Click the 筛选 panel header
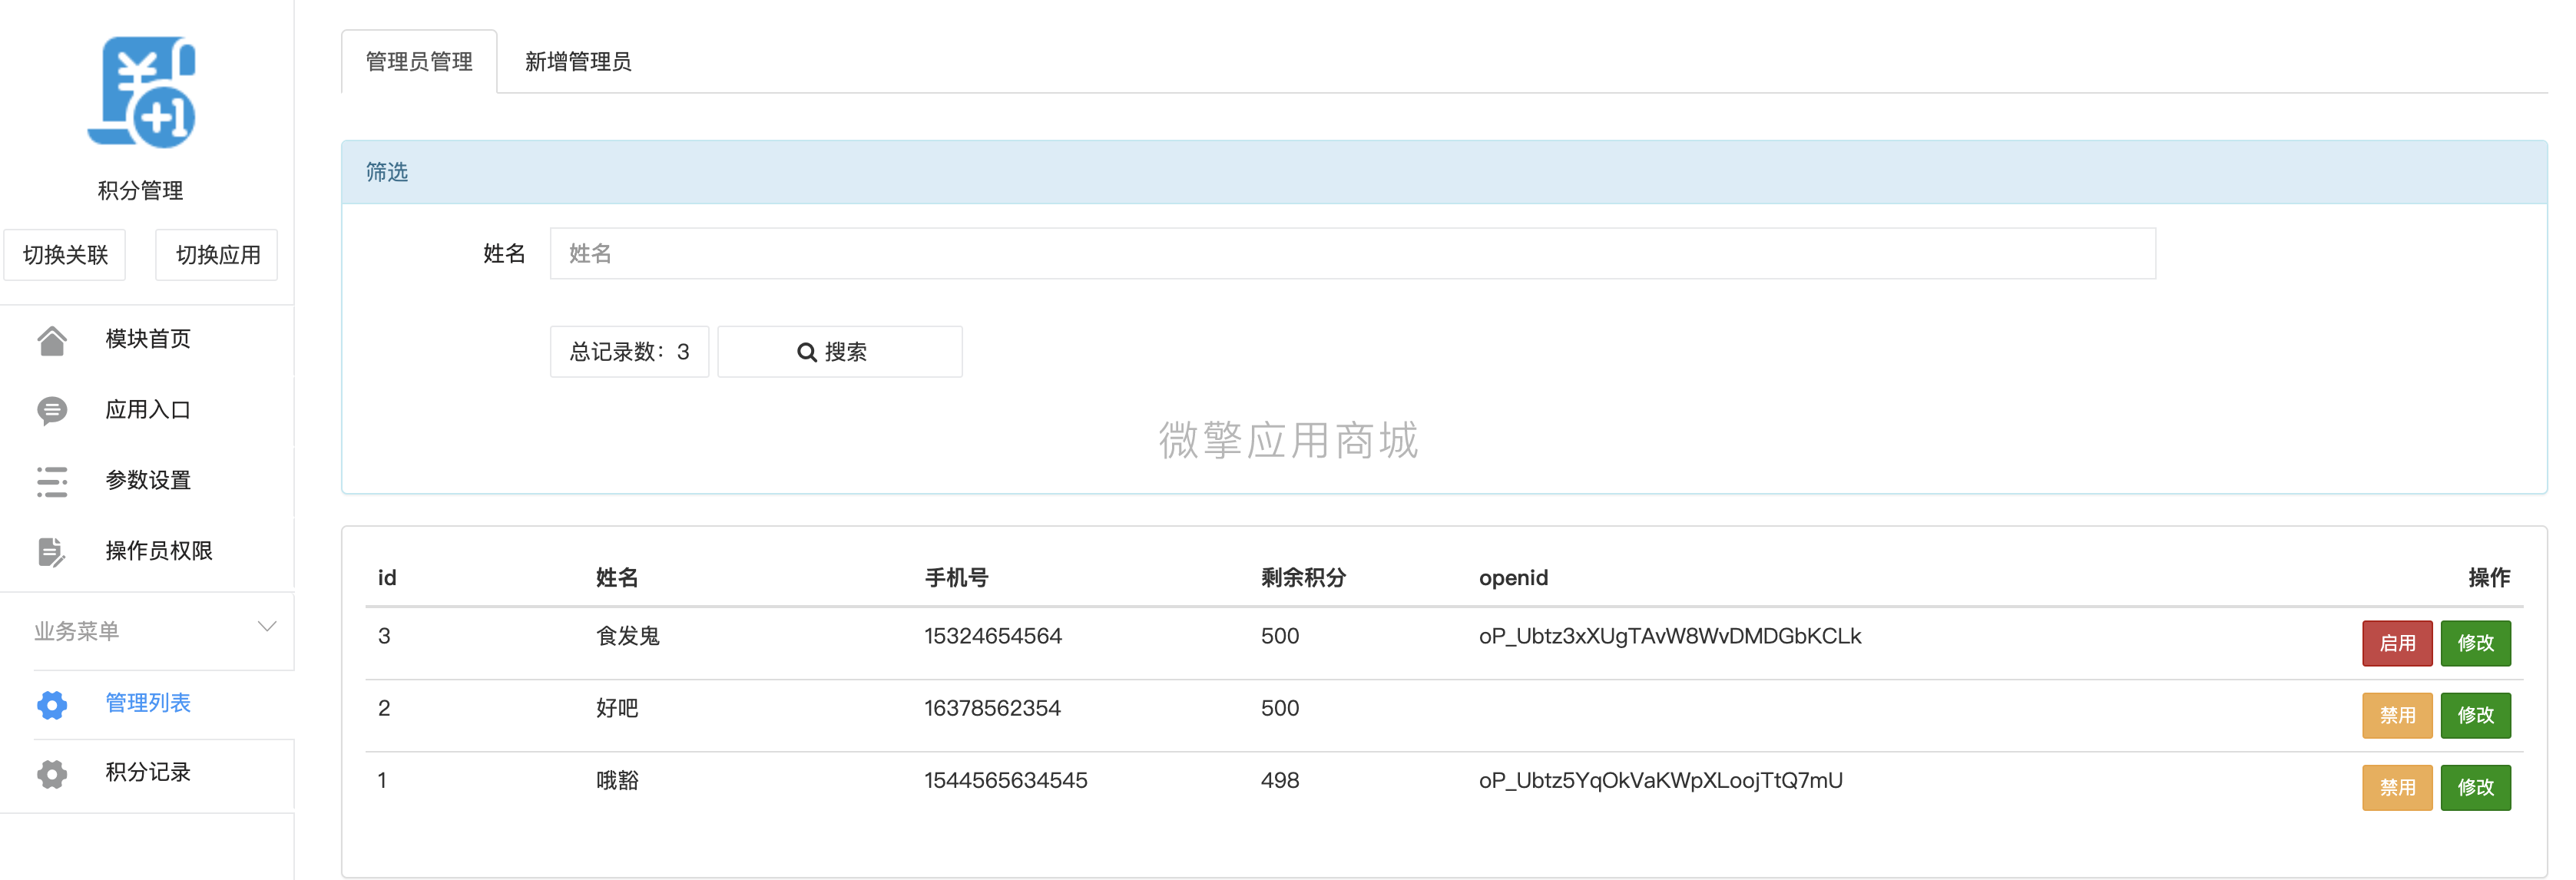The image size is (2576, 880). point(1444,172)
